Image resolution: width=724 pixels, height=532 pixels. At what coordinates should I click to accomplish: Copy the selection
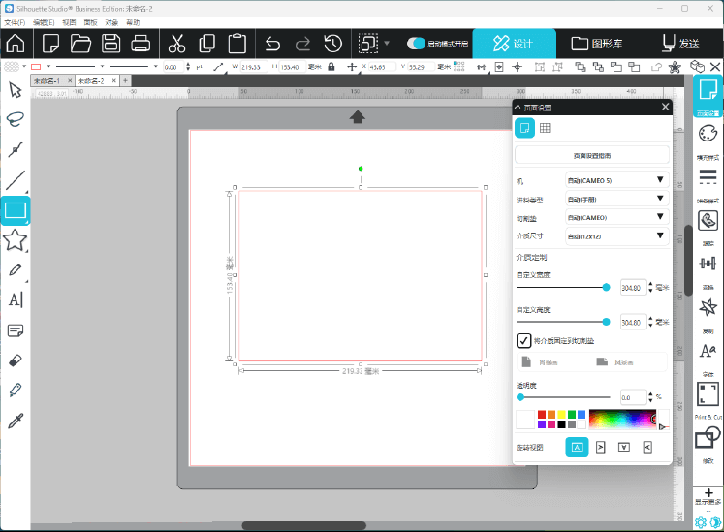[206, 44]
